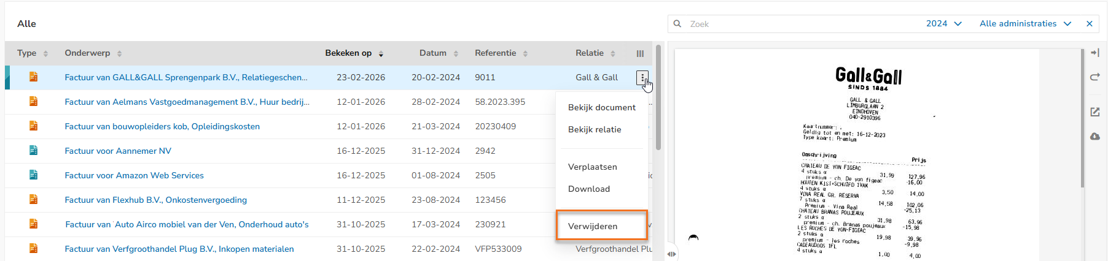Click reference 9011 cell
The image size is (1108, 261).
click(x=485, y=77)
